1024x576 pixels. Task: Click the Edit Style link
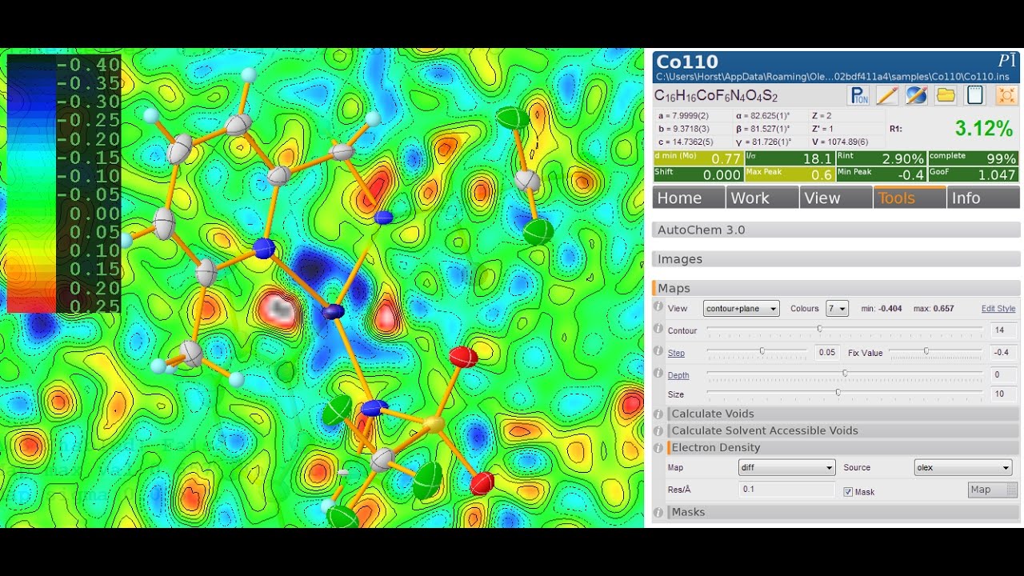998,309
